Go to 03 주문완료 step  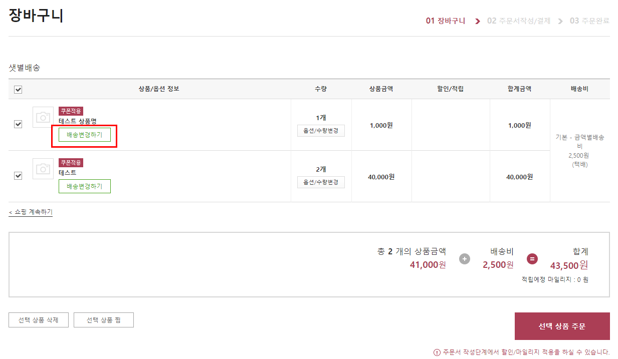click(x=589, y=21)
